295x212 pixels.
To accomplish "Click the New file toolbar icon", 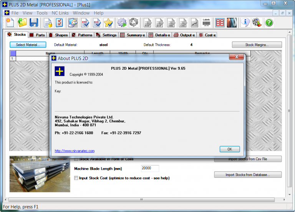I will [10, 23].
